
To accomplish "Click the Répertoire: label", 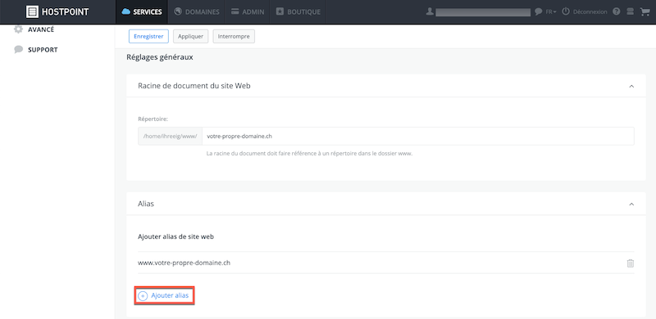I will click(x=153, y=119).
